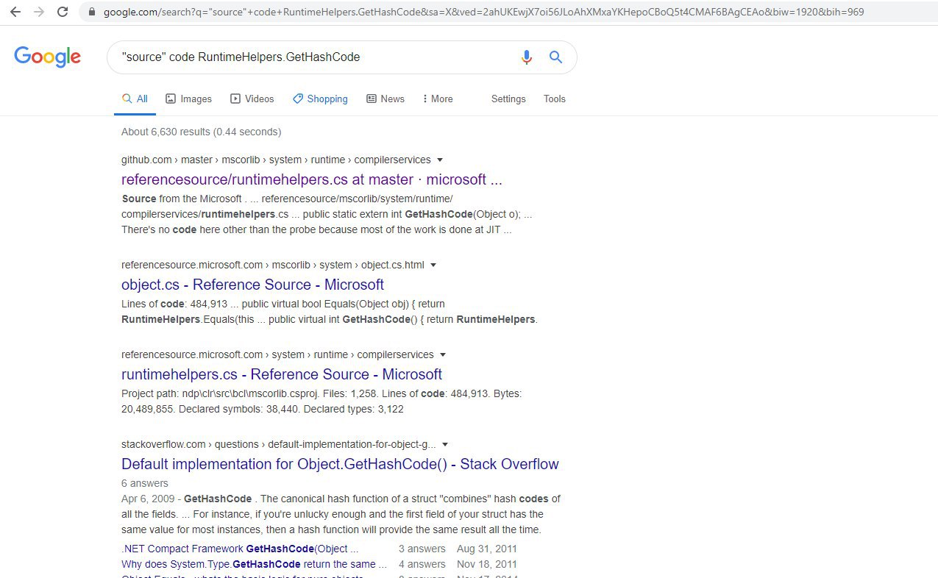
Task: Click the browser back arrow
Action: click(x=15, y=12)
